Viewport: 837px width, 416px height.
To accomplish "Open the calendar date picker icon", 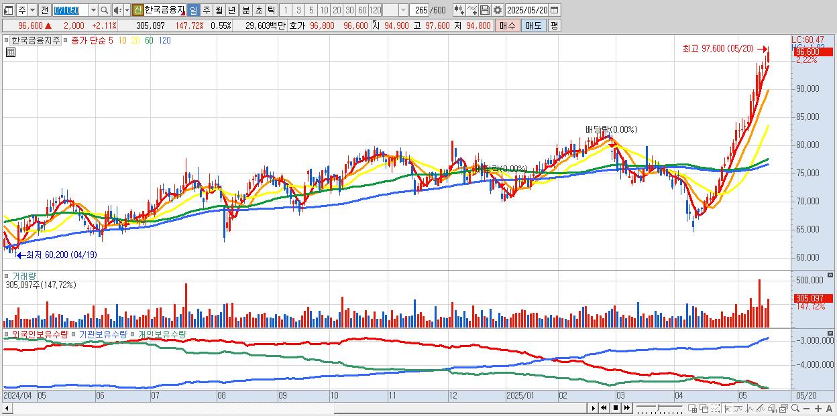I will [555, 10].
